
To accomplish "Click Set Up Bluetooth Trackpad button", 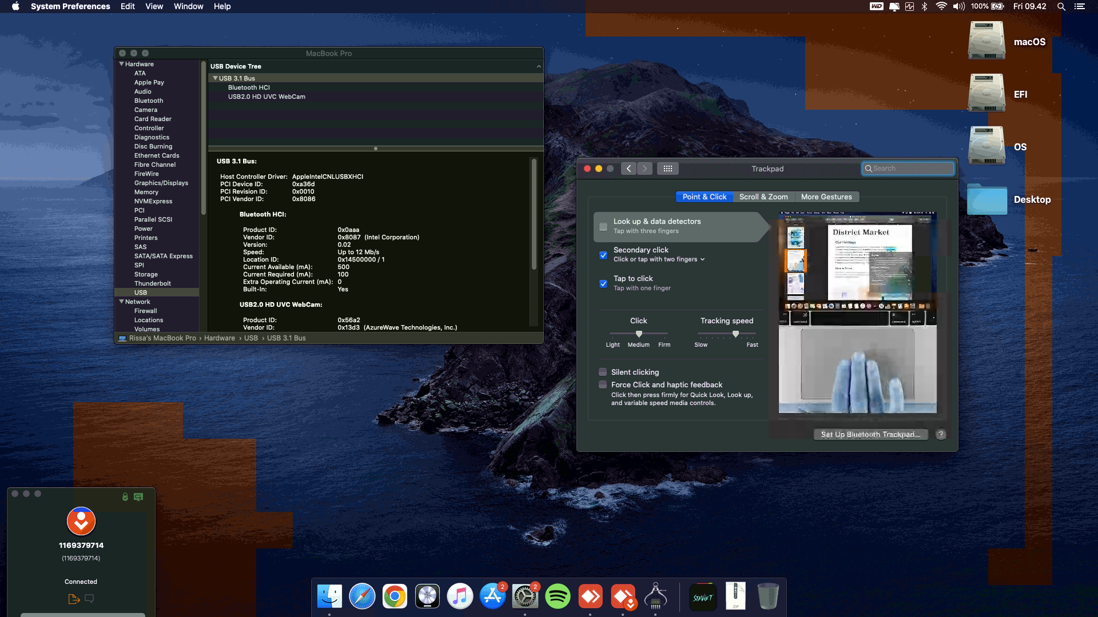I will (x=870, y=434).
